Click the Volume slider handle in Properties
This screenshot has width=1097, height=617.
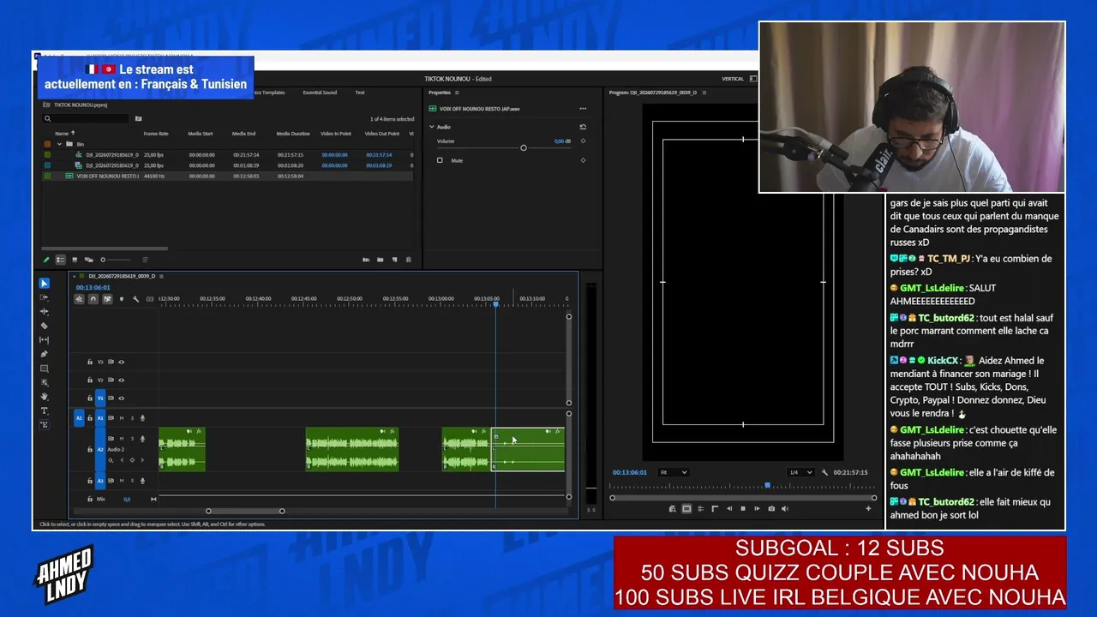tap(524, 148)
